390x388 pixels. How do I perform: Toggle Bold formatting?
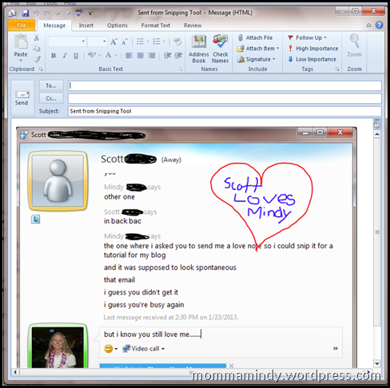(54, 55)
